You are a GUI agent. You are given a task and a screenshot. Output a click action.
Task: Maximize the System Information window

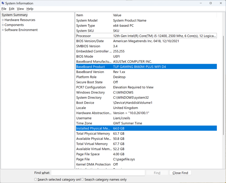coord(210,3)
